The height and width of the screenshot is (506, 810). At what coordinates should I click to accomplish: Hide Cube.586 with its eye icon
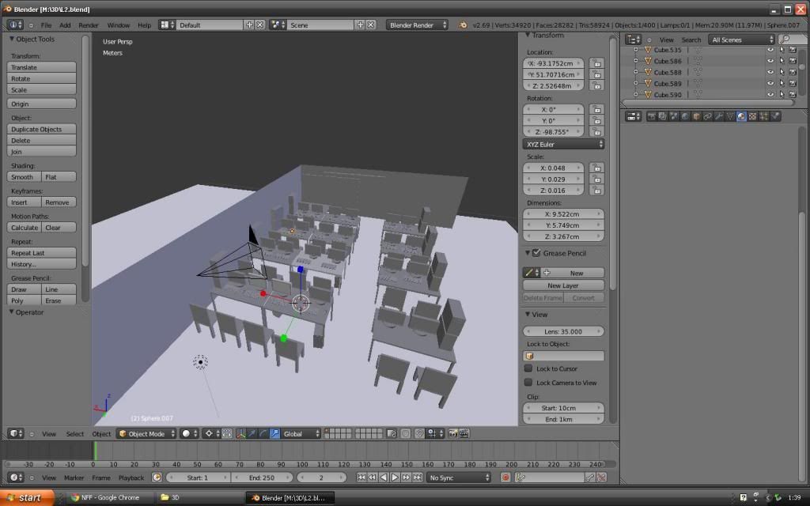click(x=770, y=61)
